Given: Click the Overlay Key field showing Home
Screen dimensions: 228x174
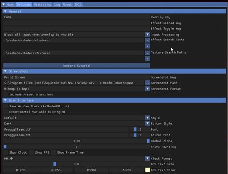Looking at the screenshot, I should (x=76, y=17).
